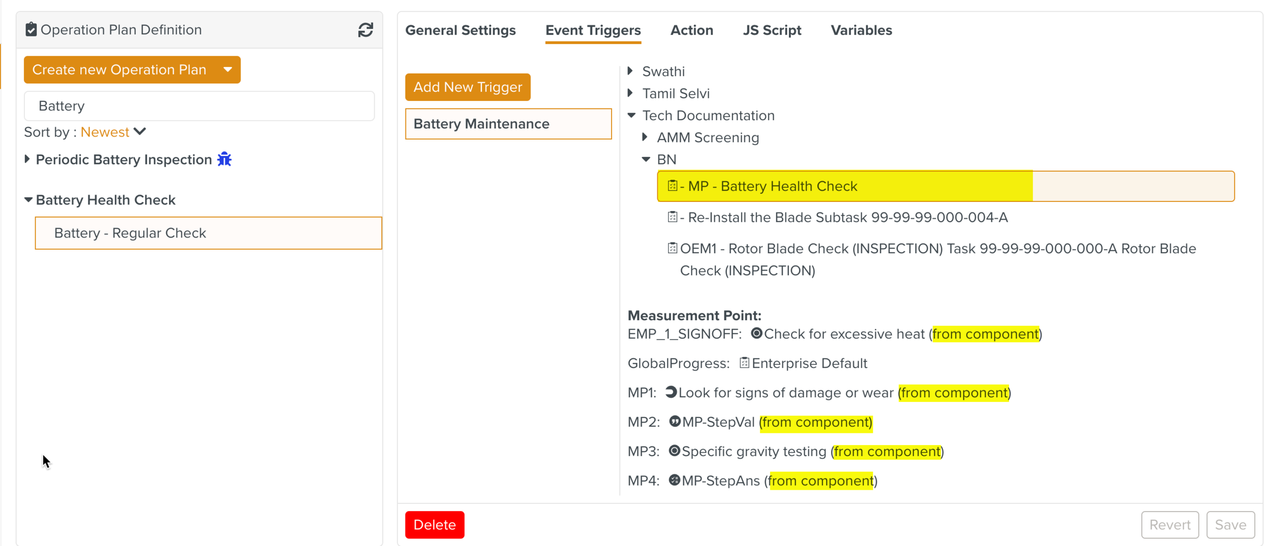Expand the AMM Screening folder
Image resolution: width=1270 pixels, height=546 pixels.
tap(645, 137)
